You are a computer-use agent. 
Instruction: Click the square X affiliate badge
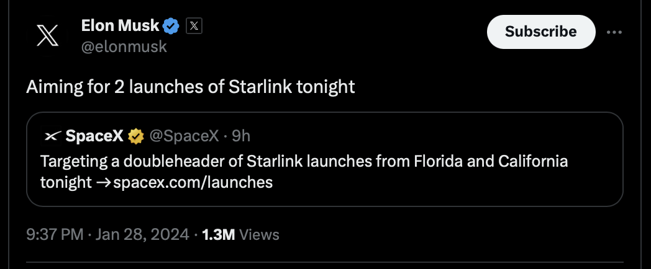(194, 26)
